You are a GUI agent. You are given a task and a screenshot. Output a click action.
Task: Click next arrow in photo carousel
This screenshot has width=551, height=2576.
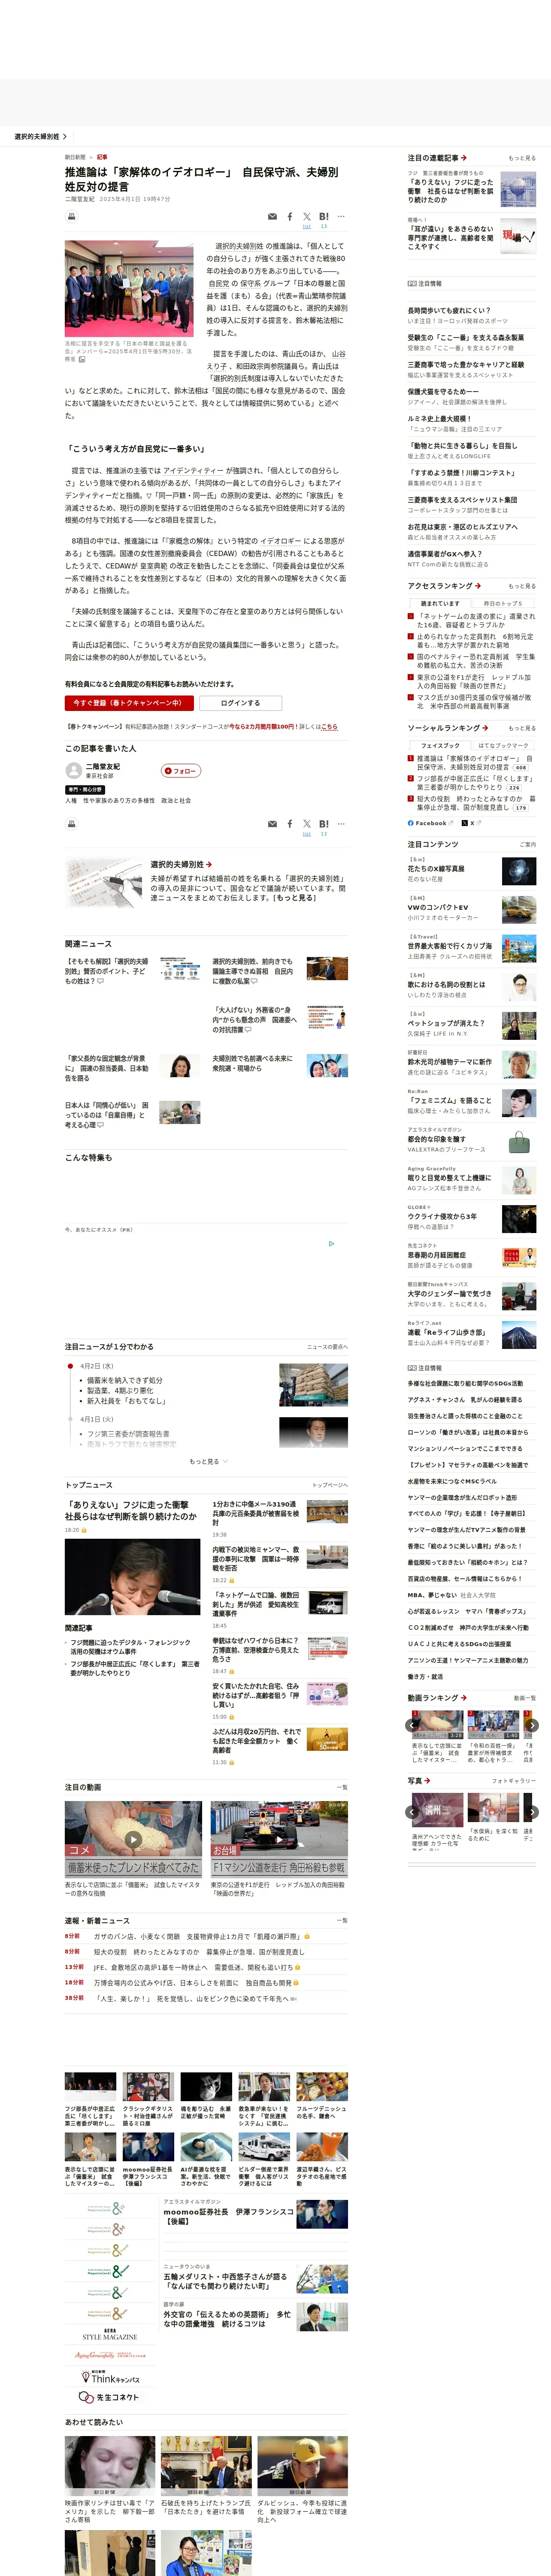tap(532, 1812)
